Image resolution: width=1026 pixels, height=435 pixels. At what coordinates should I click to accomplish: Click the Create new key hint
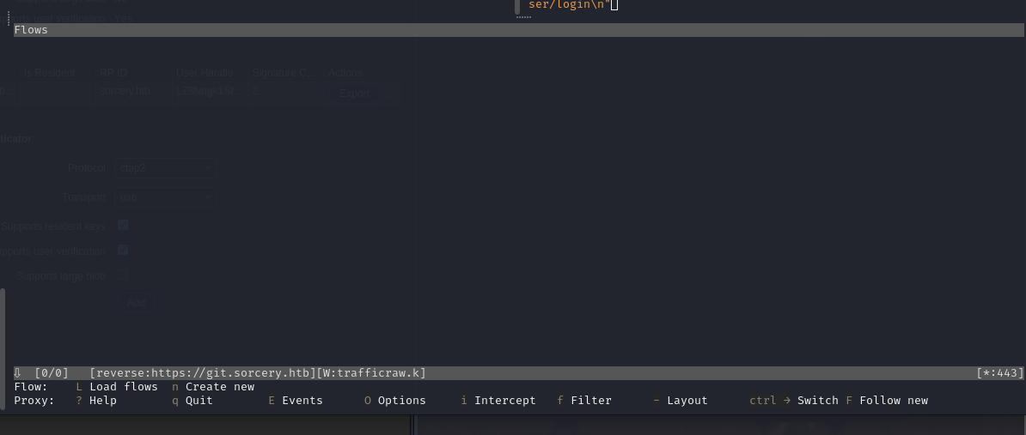coord(213,387)
